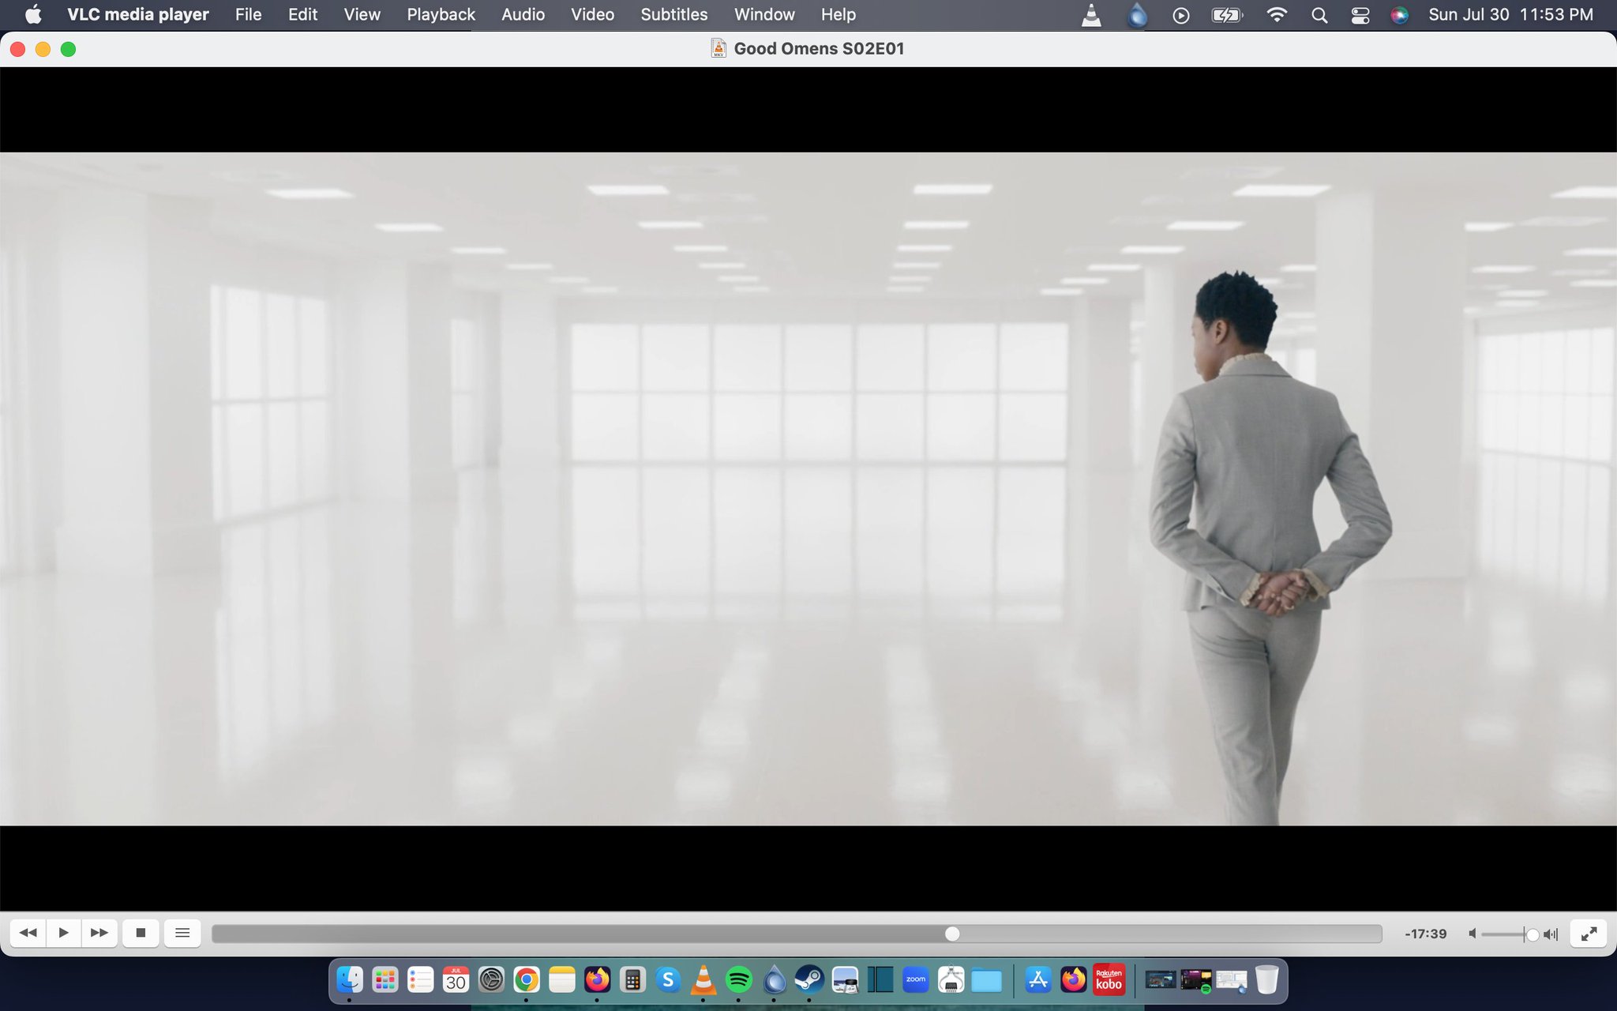Viewport: 1617px width, 1011px height.
Task: Open the Subtitles menu
Action: pos(673,14)
